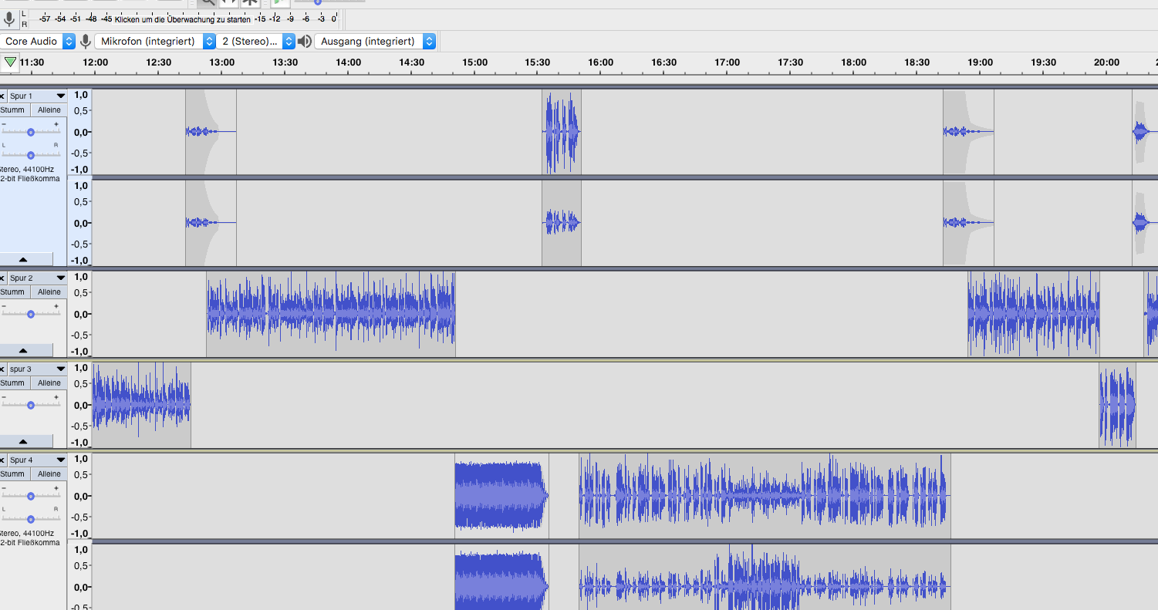Click the recording meter microphone icon
This screenshot has height=610, width=1158.
pos(9,19)
